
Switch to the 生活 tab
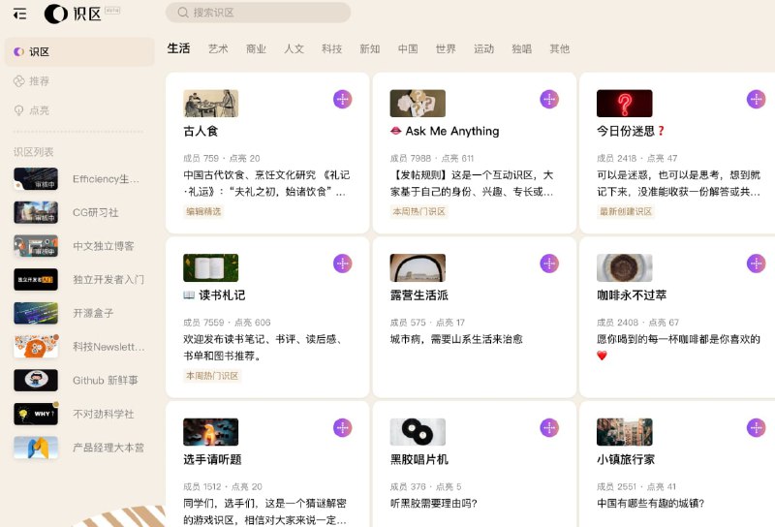[x=178, y=48]
